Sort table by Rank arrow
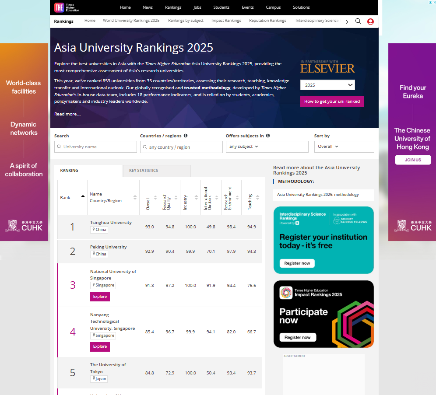This screenshot has height=395, width=436. [83, 196]
